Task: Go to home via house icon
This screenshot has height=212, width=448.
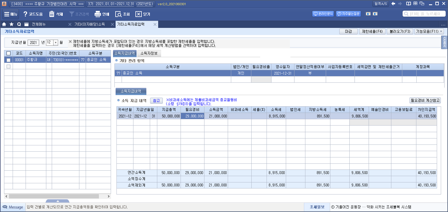Action: (4, 24)
